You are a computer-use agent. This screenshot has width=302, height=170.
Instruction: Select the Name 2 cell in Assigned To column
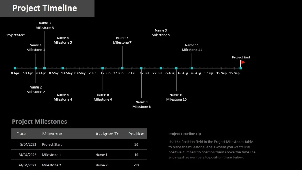tap(101, 165)
